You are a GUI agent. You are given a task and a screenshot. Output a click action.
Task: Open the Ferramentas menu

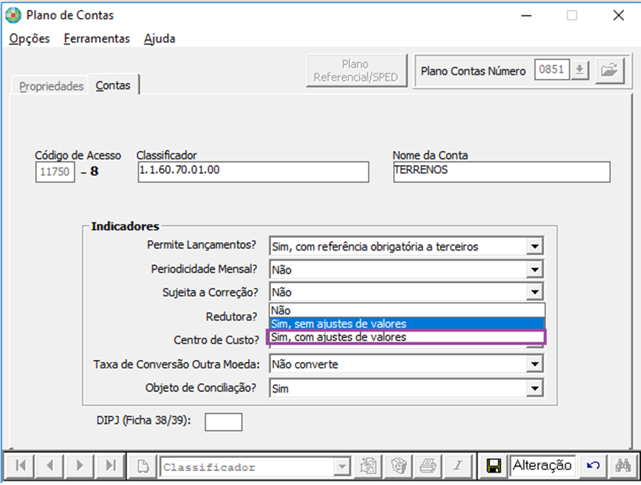coord(97,39)
